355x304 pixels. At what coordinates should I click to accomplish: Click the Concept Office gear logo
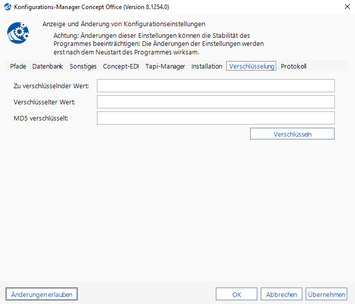coord(18,33)
